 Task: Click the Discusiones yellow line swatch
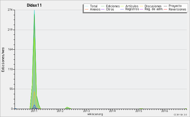(141, 6)
